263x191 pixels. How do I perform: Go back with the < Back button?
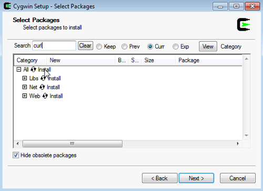tap(159, 178)
